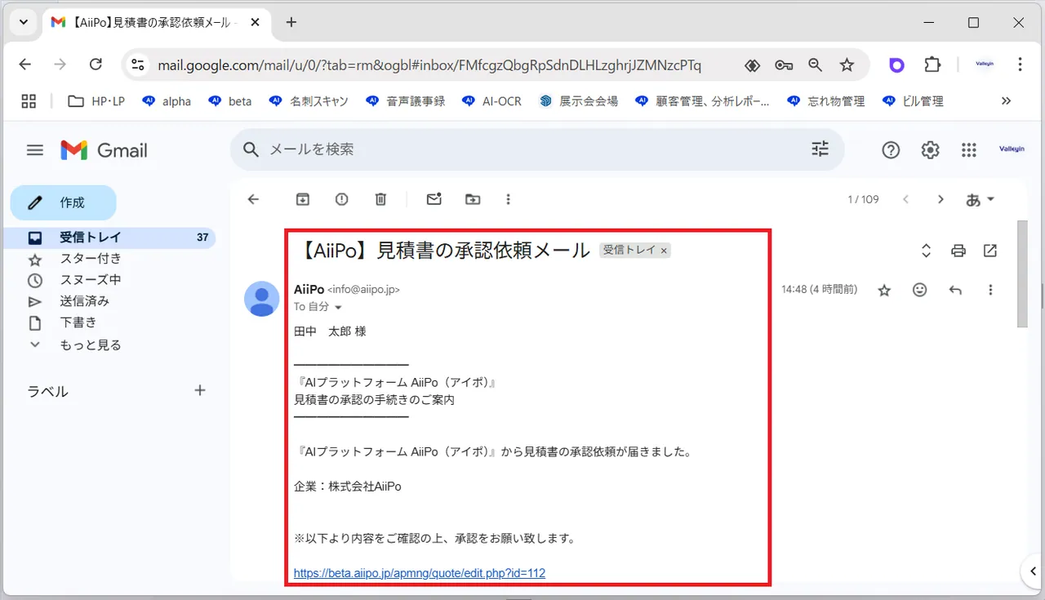The height and width of the screenshot is (600, 1045).
Task: Create a new label with the plus icon
Action: tap(200, 390)
